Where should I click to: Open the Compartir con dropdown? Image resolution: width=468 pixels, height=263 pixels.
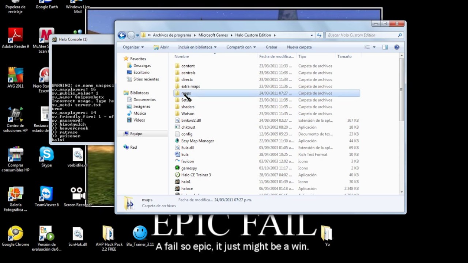(241, 47)
